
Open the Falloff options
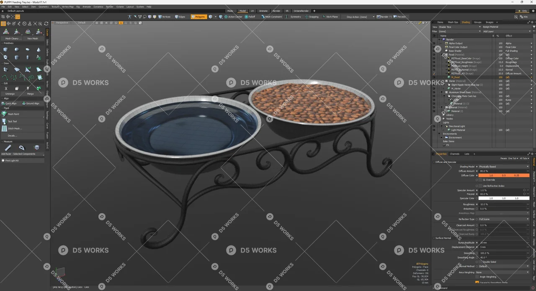(250, 17)
